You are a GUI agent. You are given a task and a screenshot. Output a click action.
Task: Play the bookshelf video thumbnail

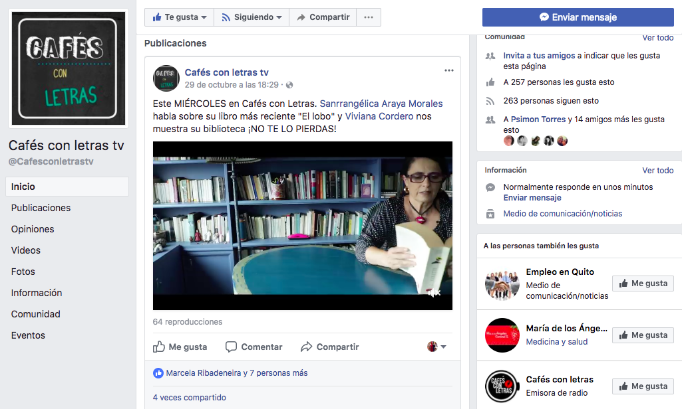coord(303,226)
